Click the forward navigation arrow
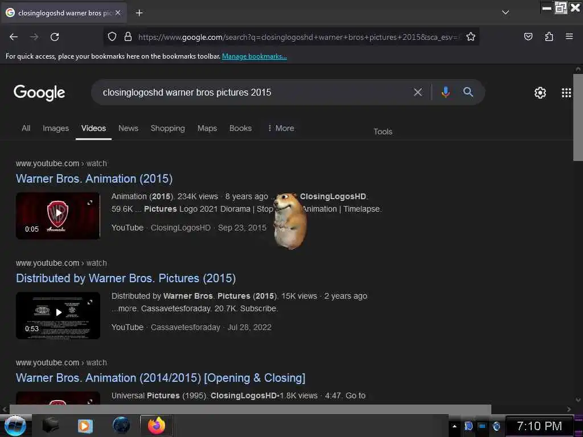This screenshot has height=437, width=583. click(x=34, y=37)
